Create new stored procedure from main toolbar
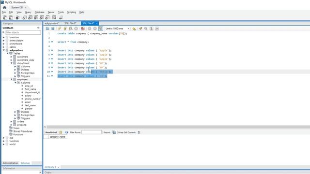310x174 pixels. click(42, 18)
